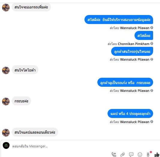
Task: Open customer avatar beside สนใจโตโยต้า message
Action: coord(6,70)
